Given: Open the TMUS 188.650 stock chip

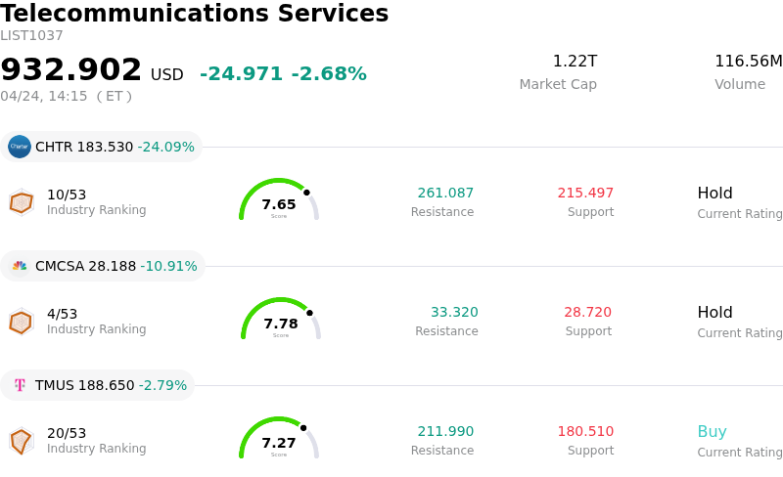Looking at the screenshot, I should [x=98, y=385].
